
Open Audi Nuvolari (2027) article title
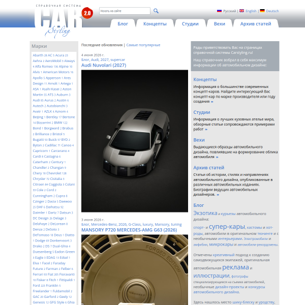tap(104, 65)
